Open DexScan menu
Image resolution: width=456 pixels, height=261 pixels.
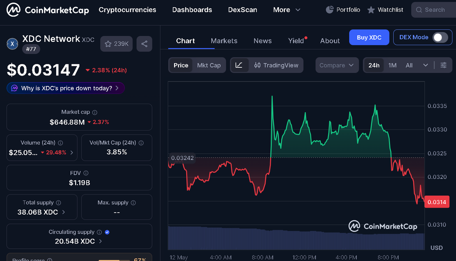(x=242, y=10)
